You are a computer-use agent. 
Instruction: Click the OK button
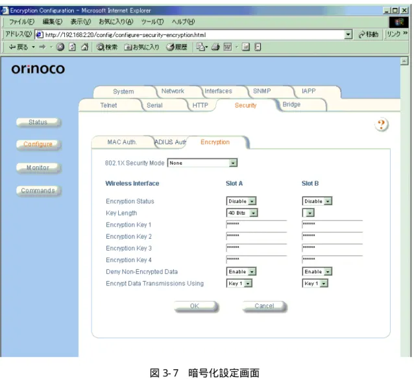[195, 306]
